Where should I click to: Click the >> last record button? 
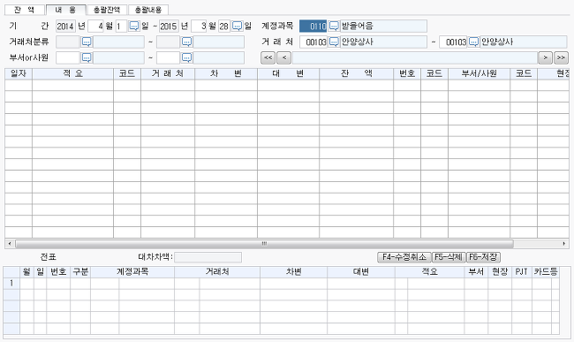pos(561,57)
